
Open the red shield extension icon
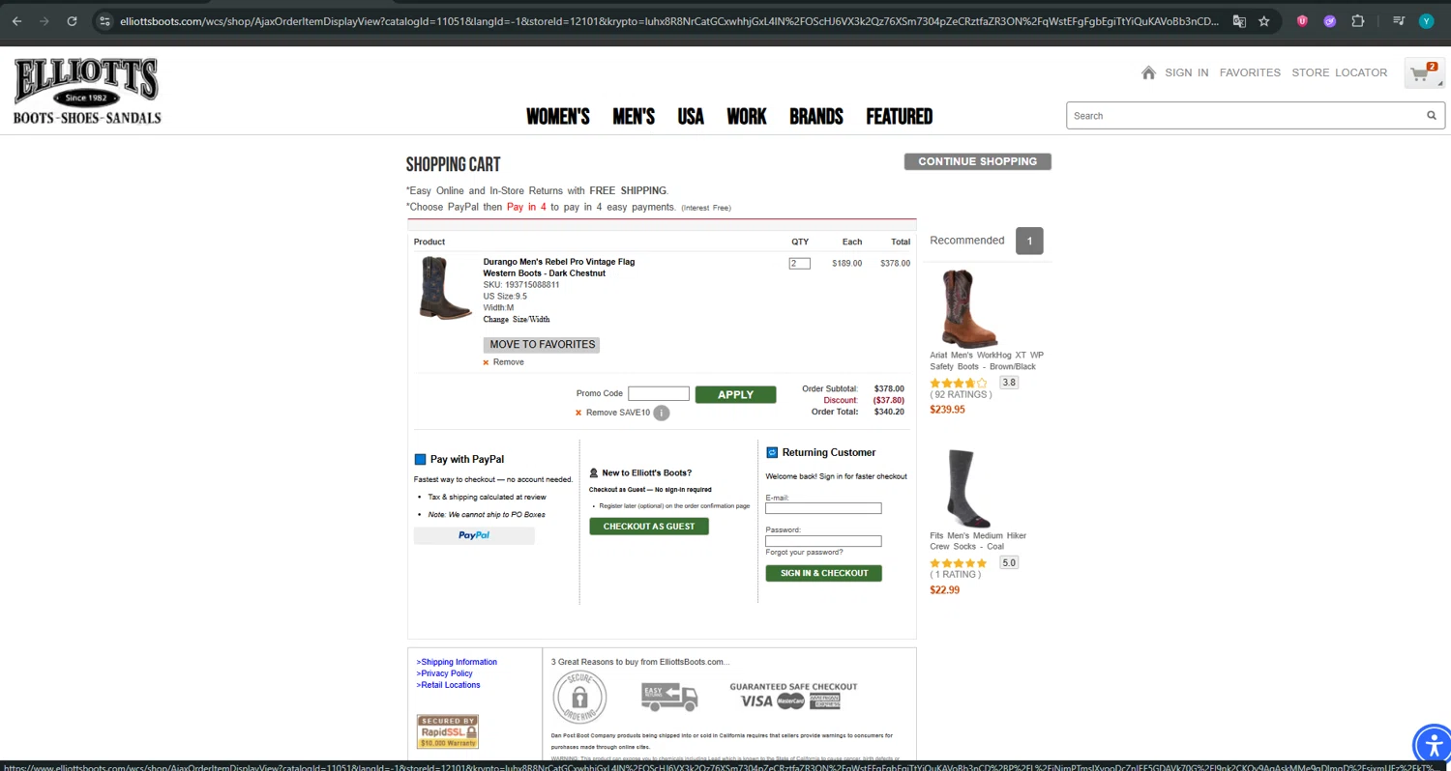tap(1302, 20)
